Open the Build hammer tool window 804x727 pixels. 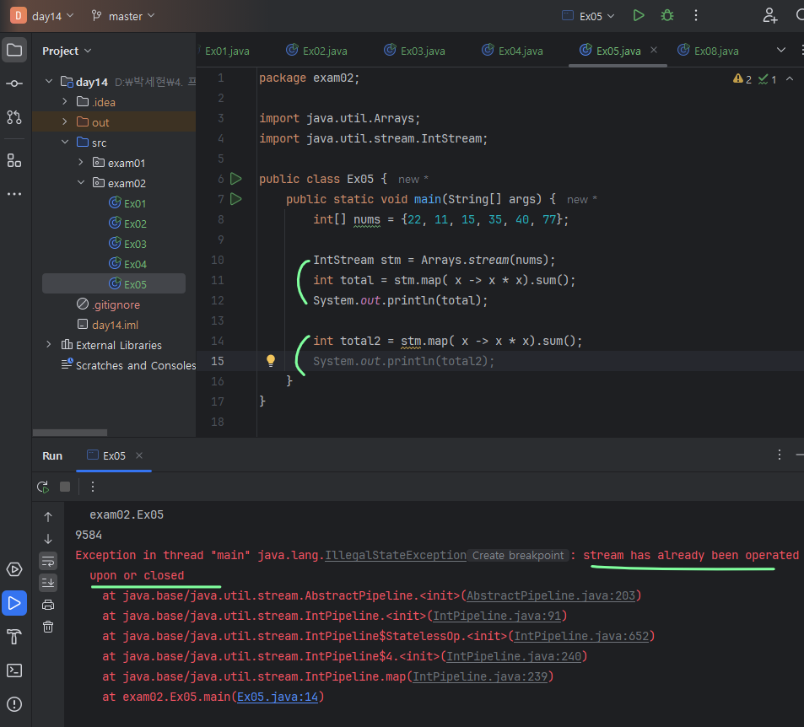14,637
